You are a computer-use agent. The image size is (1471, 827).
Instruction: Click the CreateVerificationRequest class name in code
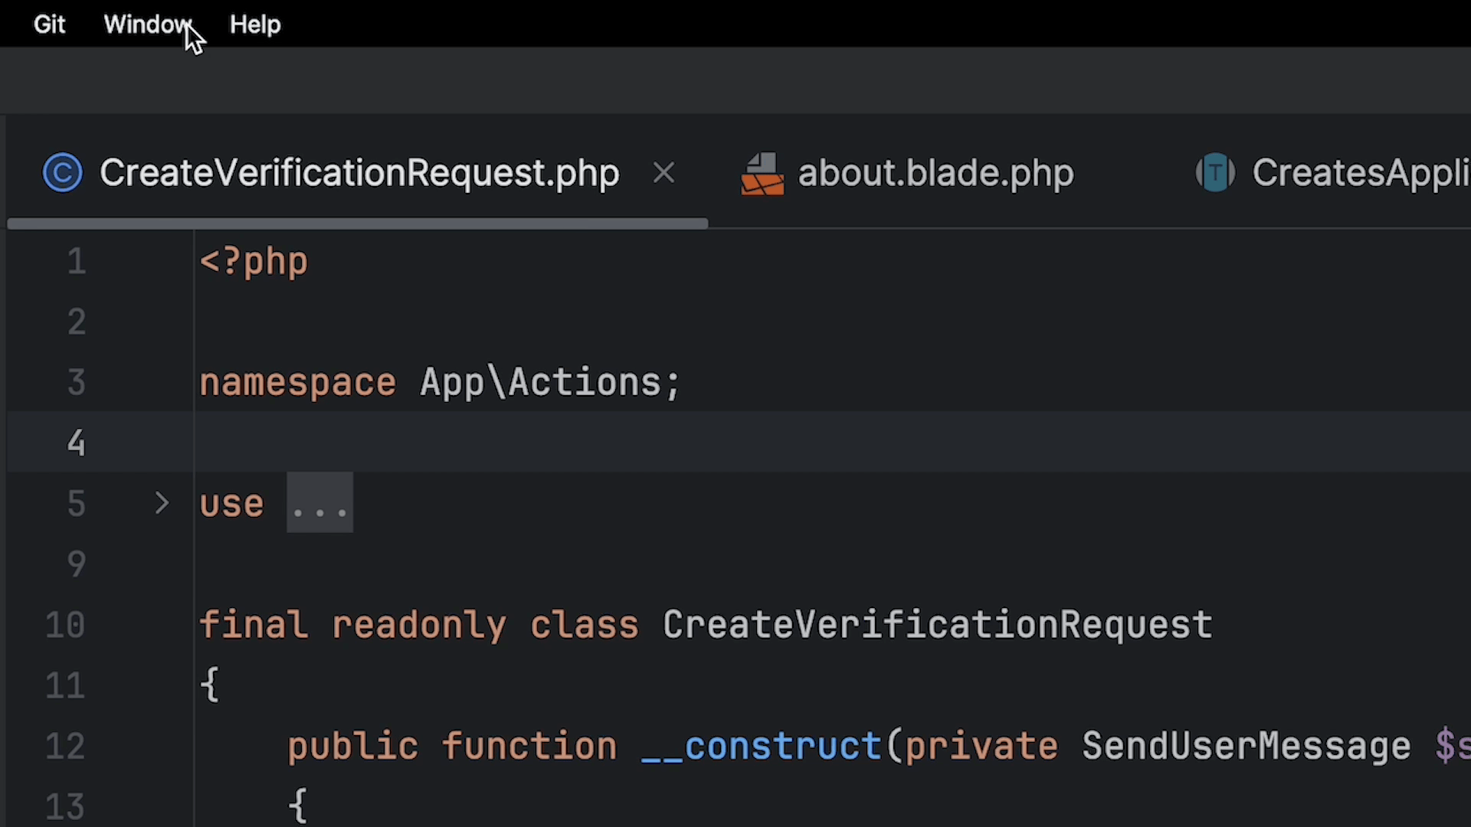pos(936,625)
